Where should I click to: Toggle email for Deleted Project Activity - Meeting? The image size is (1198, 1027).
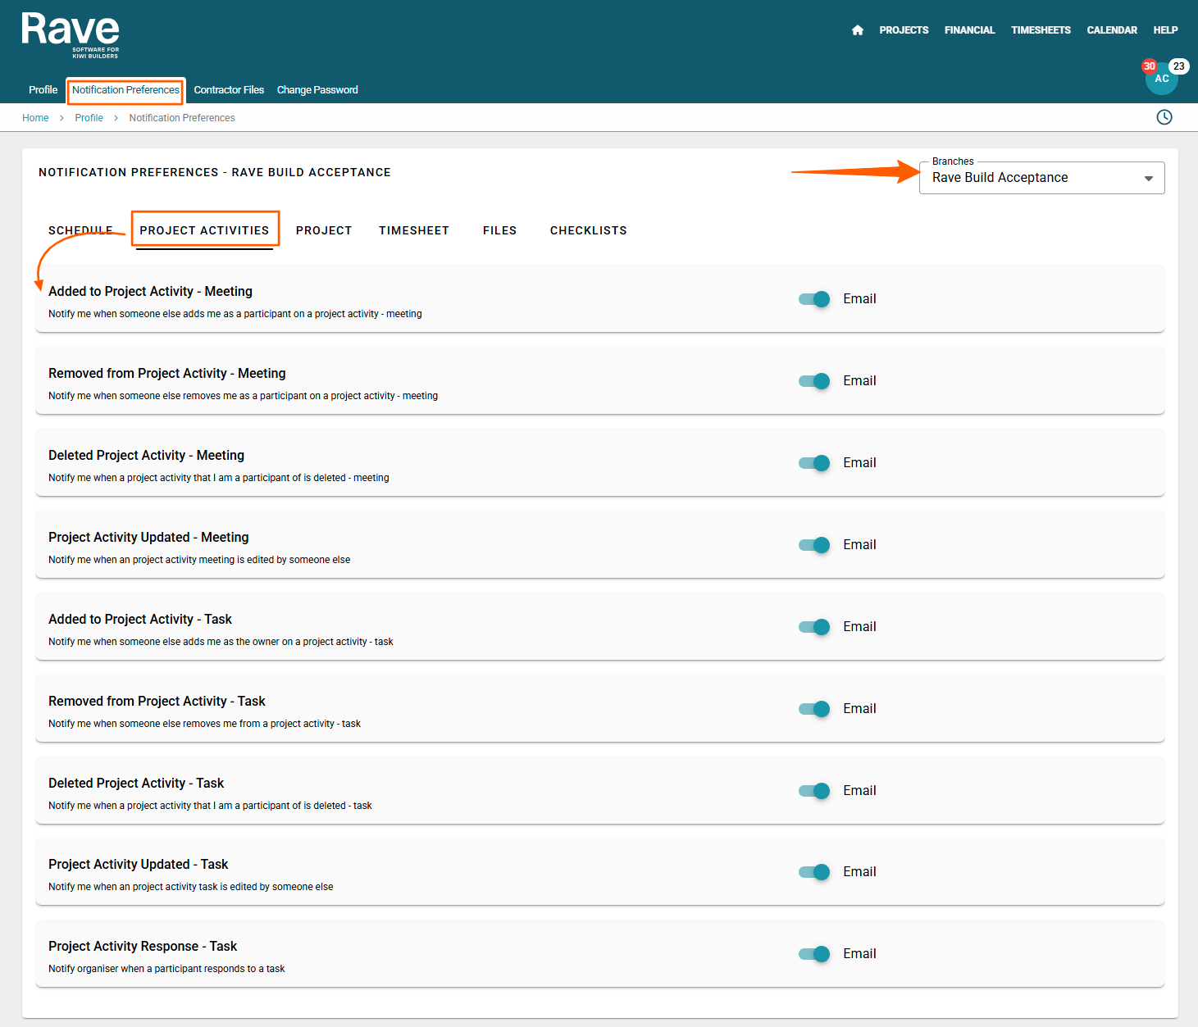(814, 463)
